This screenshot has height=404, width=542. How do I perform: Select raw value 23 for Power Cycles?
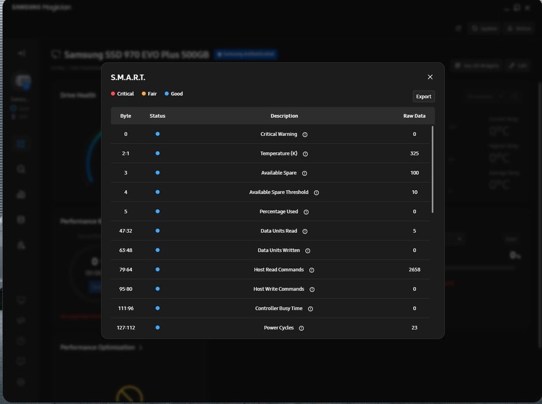tap(414, 328)
